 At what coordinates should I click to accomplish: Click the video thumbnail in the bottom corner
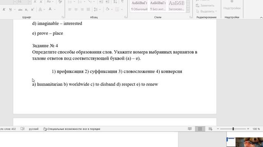[x=249, y=142]
